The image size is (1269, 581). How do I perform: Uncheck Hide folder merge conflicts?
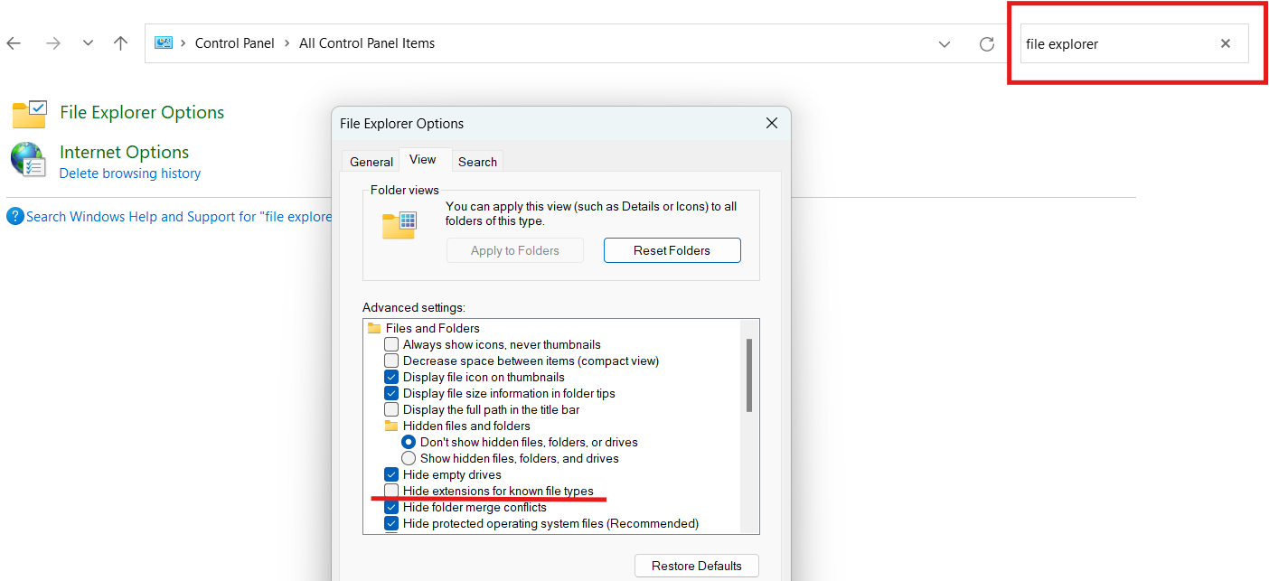pyautogui.click(x=391, y=507)
